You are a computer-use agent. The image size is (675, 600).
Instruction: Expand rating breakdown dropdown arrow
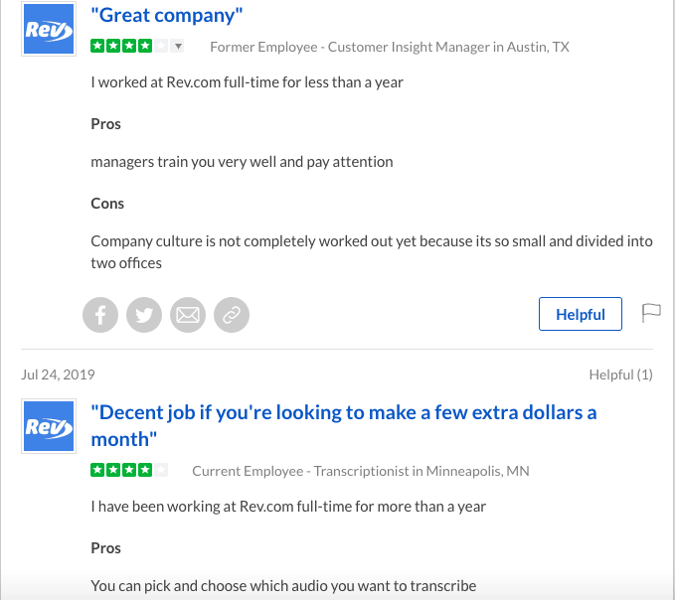pos(178,46)
